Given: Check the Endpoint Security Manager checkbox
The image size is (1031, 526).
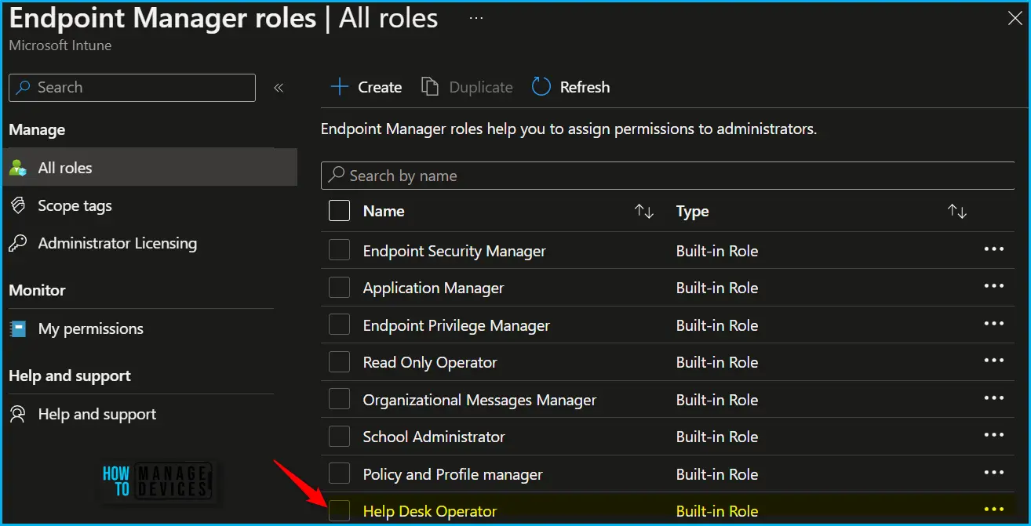Looking at the screenshot, I should (x=339, y=250).
